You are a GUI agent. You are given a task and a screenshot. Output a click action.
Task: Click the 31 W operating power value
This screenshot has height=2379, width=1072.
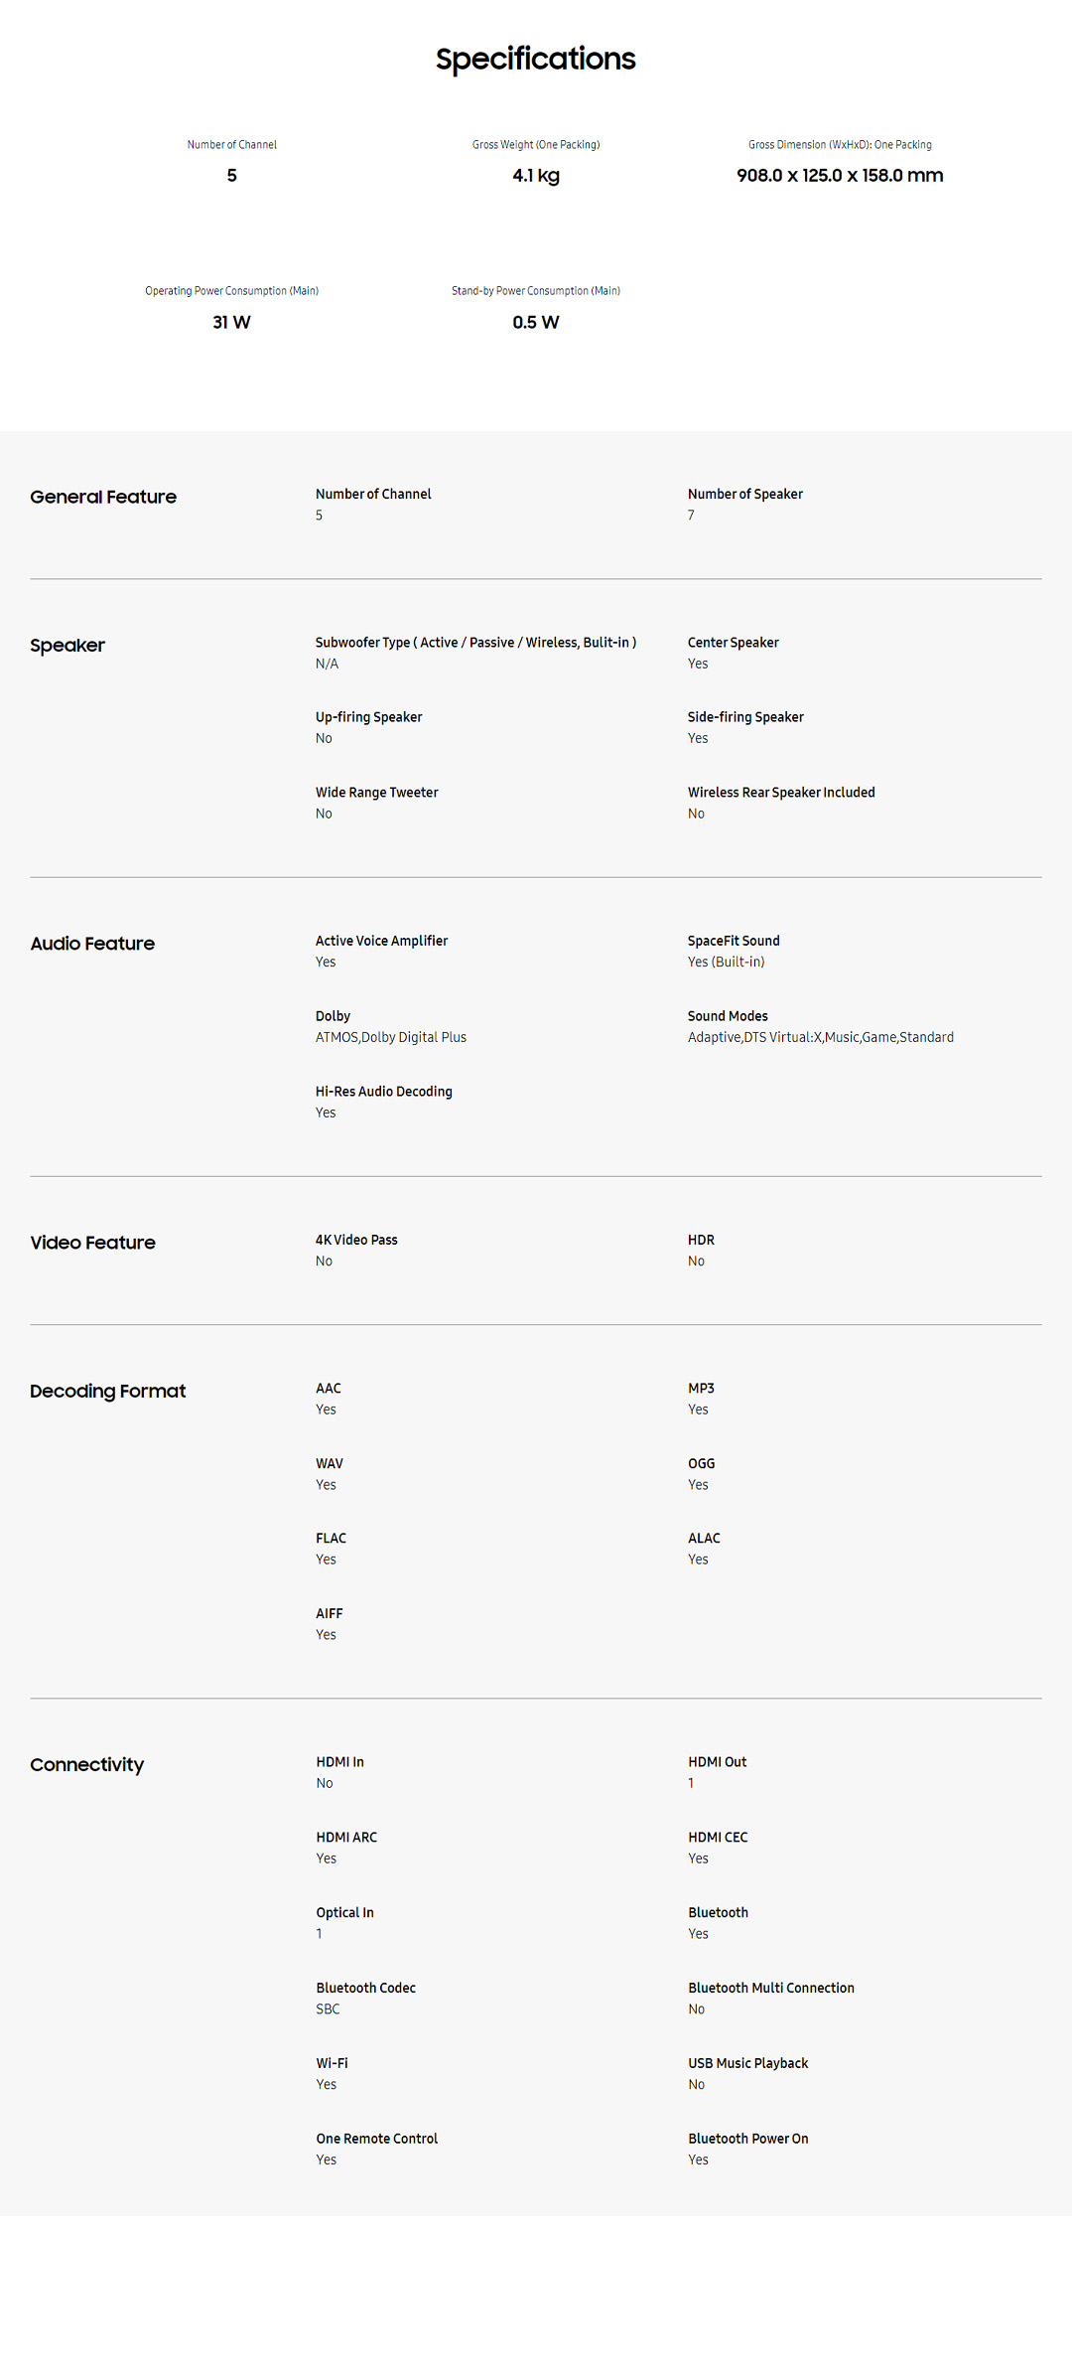(231, 323)
